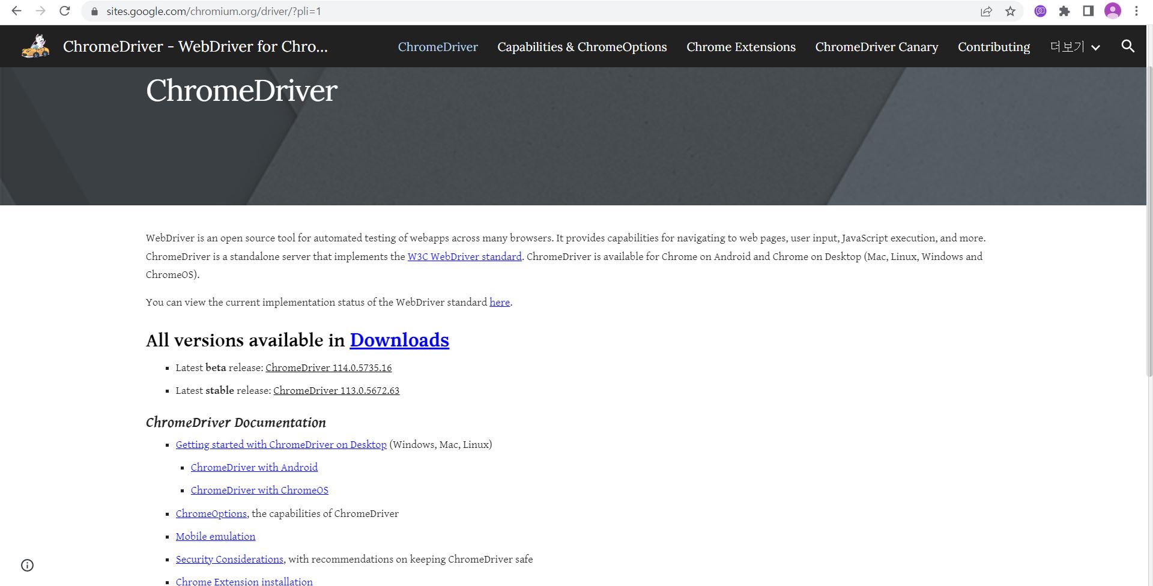The width and height of the screenshot is (1153, 586).
Task: Open Chrome's three-dot menu
Action: pyautogui.click(x=1136, y=11)
